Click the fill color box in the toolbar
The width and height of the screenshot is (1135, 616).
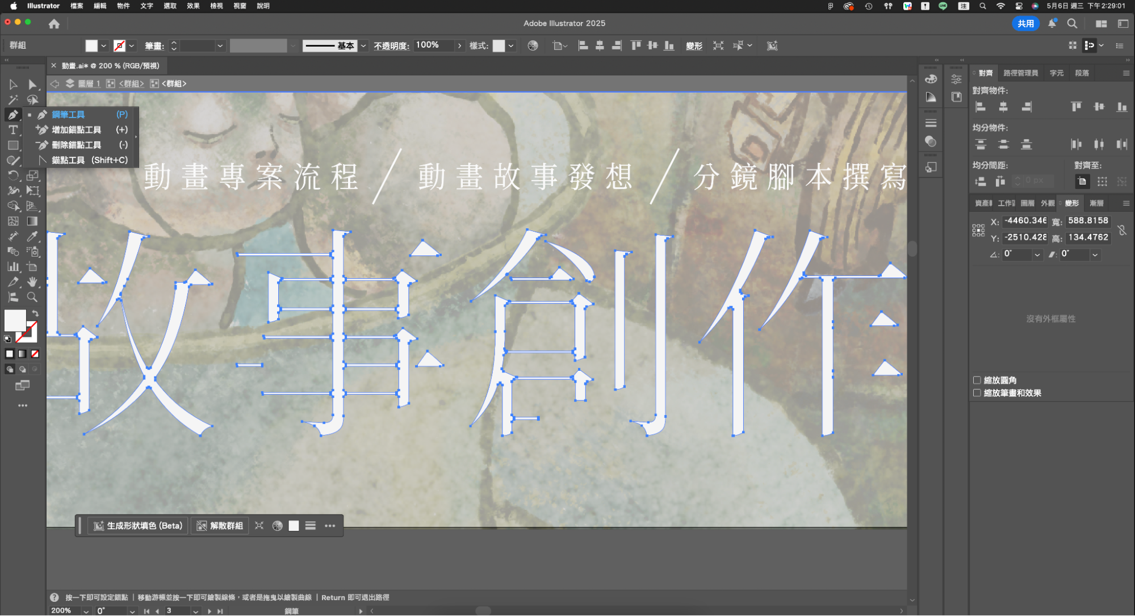coord(15,321)
